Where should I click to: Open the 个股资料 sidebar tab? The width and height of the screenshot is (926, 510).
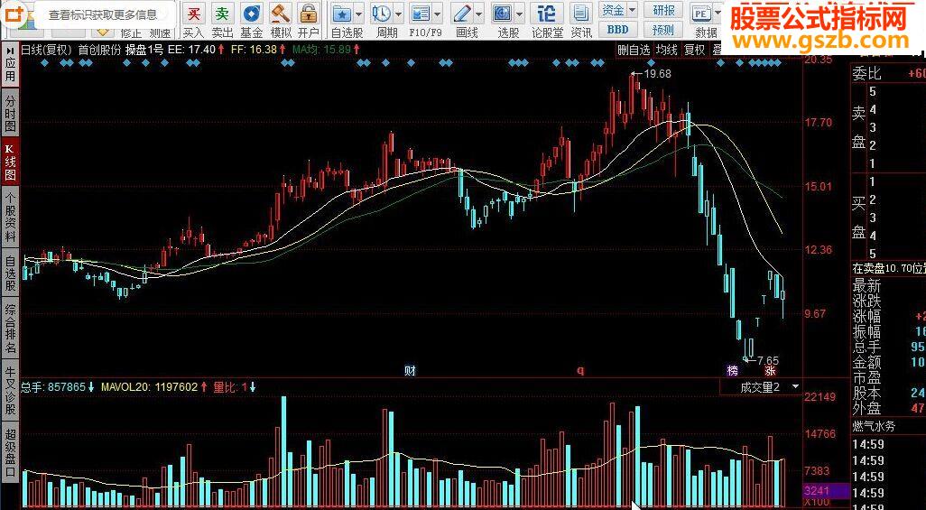pyautogui.click(x=10, y=217)
